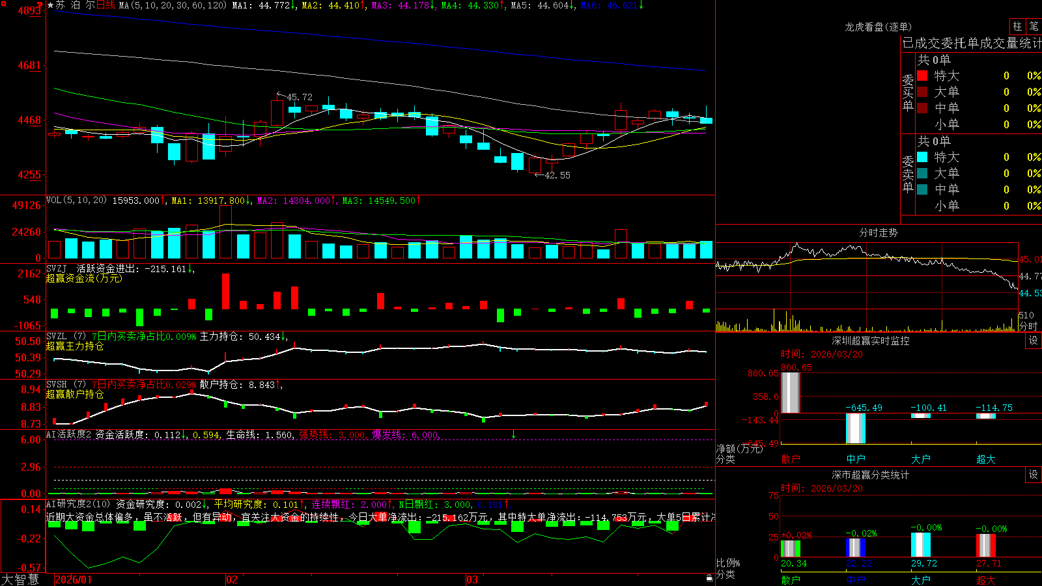Click the 龙虎看盘(逐单) panel title
This screenshot has height=586, width=1042.
(x=878, y=27)
